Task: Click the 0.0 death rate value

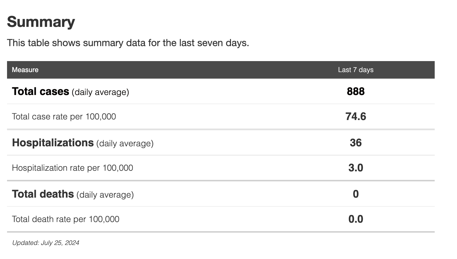Action: (356, 219)
